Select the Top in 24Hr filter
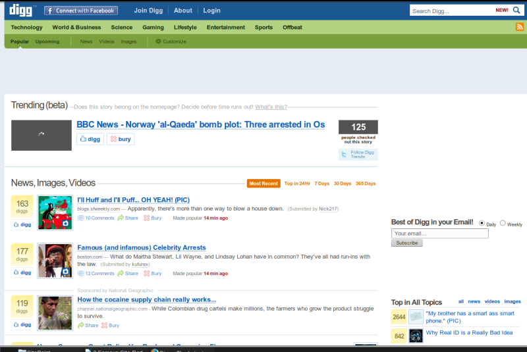Screen dimensions: 527x352 [x=297, y=184]
